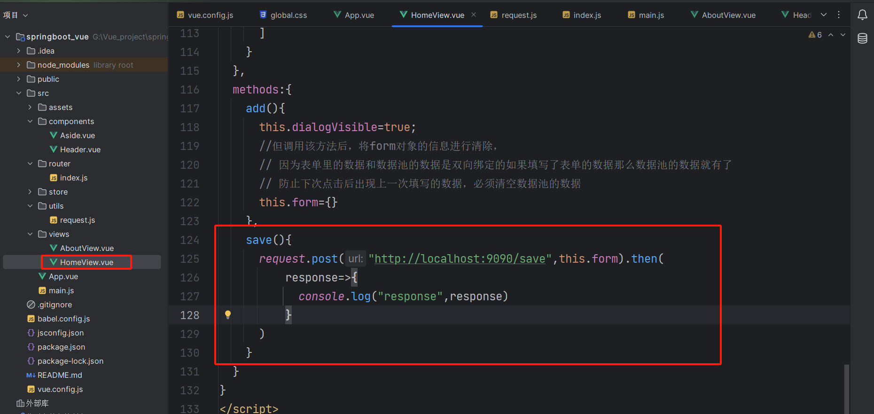This screenshot has height=414, width=874.
Task: Open the editor tabs more-options menu
Action: tap(839, 15)
